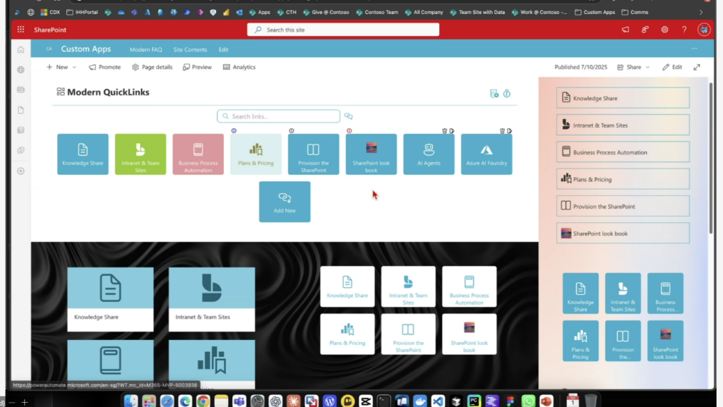Click the link icon beside the Search links box
723x407 pixels.
(x=349, y=116)
